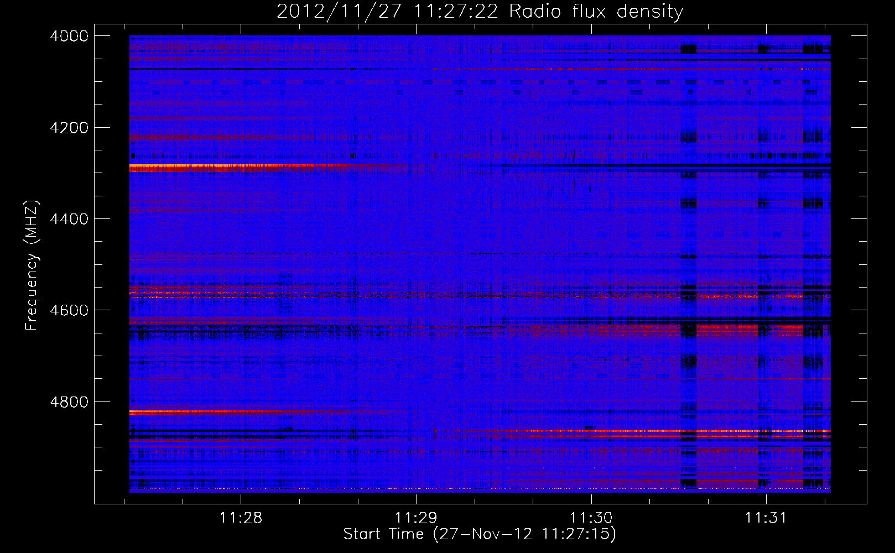Click the 4000 frequency tick label

click(69, 36)
